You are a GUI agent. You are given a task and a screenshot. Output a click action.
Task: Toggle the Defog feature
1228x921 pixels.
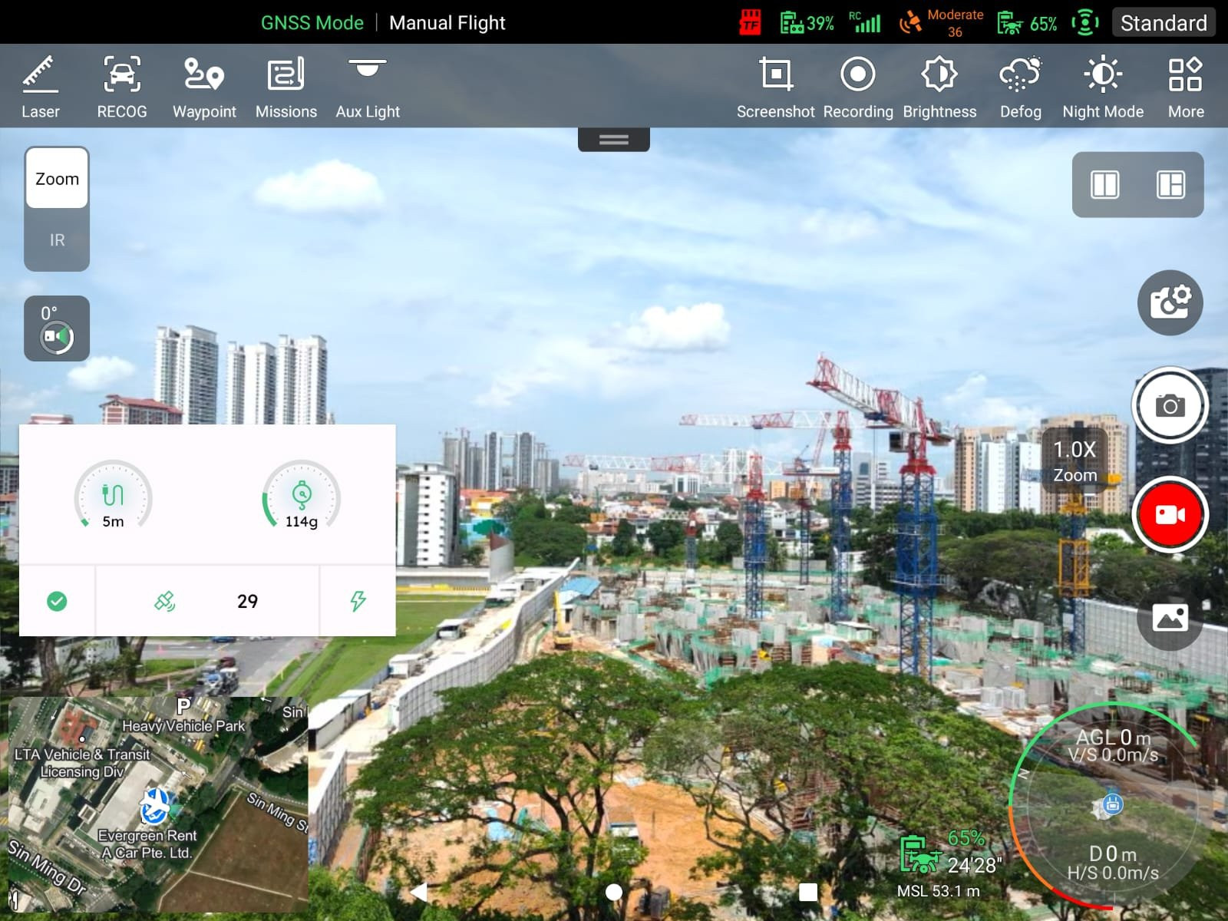[1020, 87]
